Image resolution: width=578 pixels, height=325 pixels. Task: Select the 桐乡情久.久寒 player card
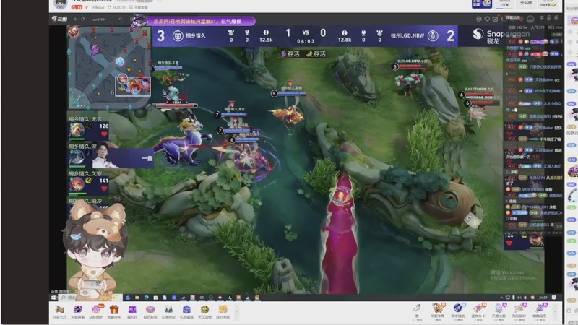point(88,183)
